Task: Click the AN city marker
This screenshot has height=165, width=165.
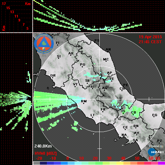Action: (x=108, y=52)
